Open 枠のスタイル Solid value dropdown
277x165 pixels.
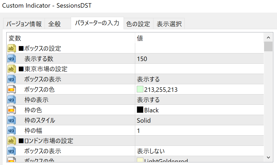[x=199, y=120]
